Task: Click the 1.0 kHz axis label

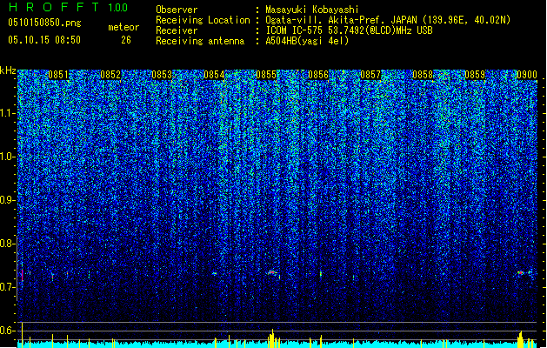Action: coord(6,157)
